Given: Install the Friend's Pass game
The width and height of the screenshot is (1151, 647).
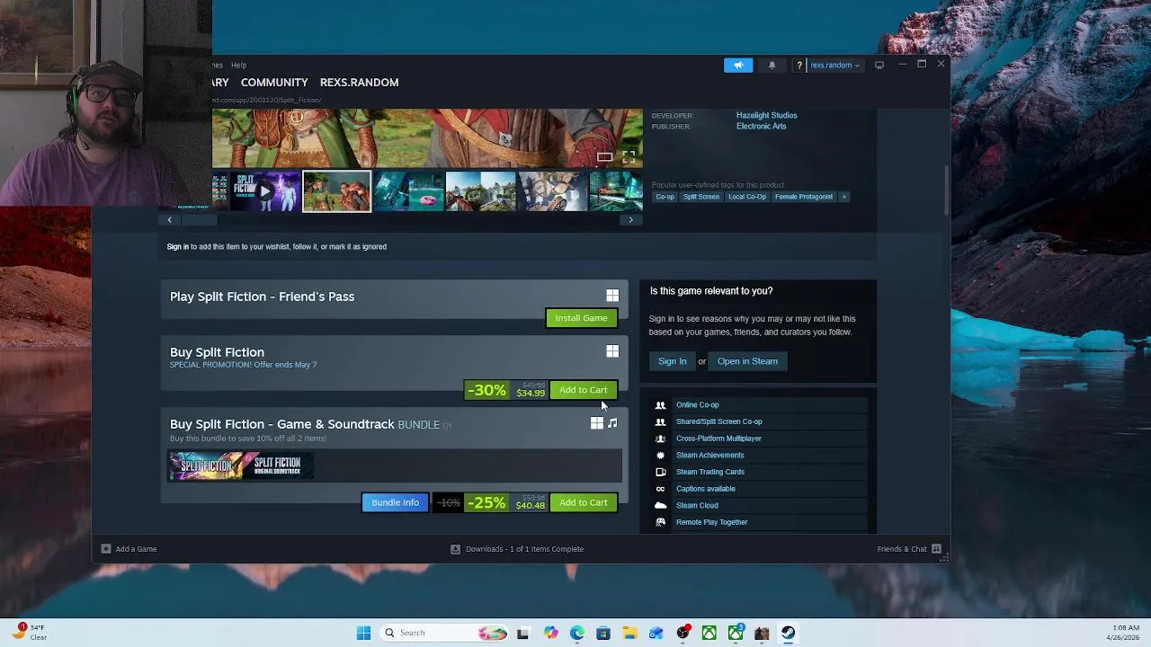Looking at the screenshot, I should click(x=581, y=318).
